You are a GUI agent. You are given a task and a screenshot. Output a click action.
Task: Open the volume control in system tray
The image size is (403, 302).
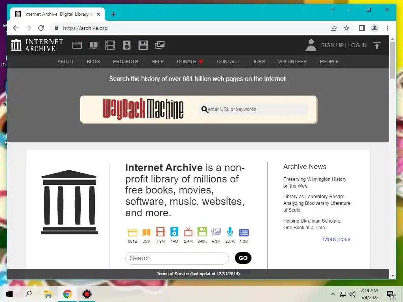coord(352,294)
